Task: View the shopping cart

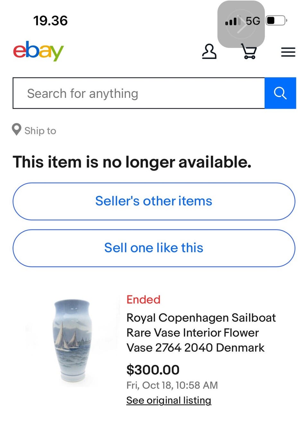Action: [249, 52]
